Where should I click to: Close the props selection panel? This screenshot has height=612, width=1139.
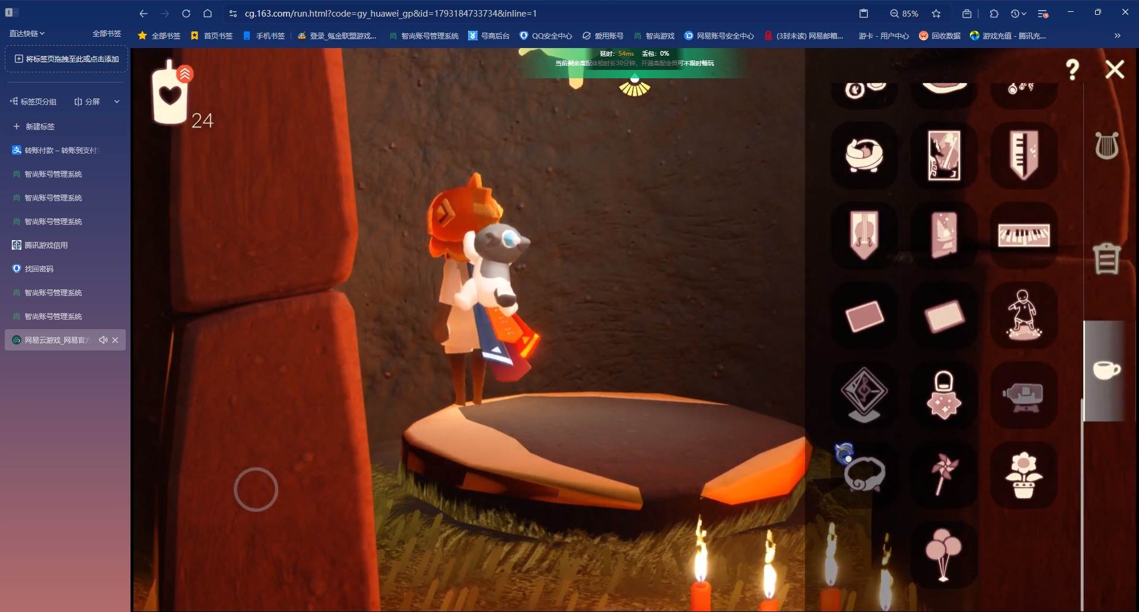1115,70
